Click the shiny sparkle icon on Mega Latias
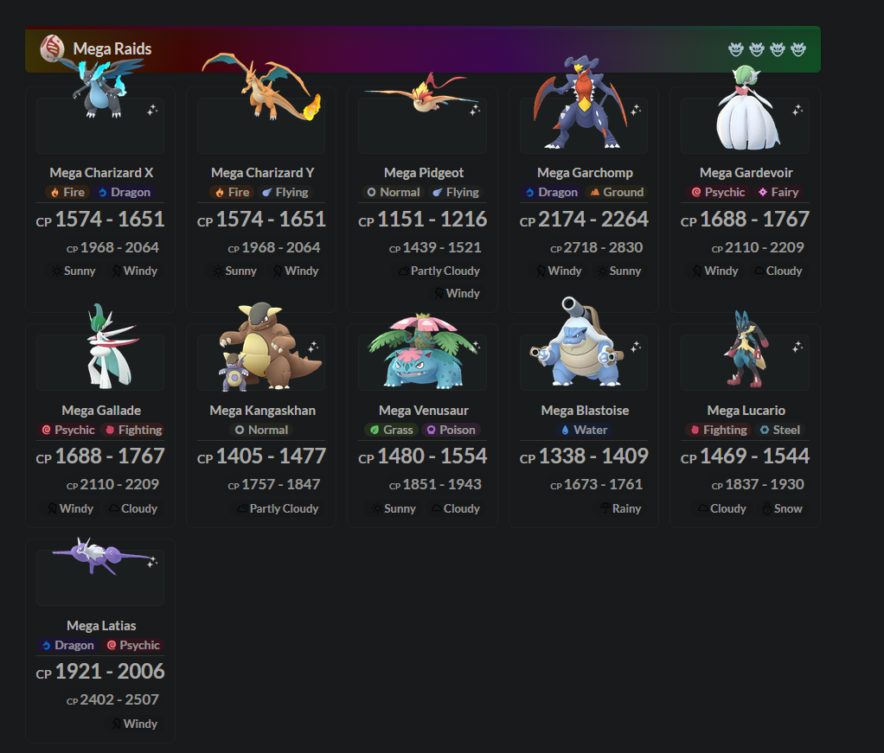 tap(152, 562)
